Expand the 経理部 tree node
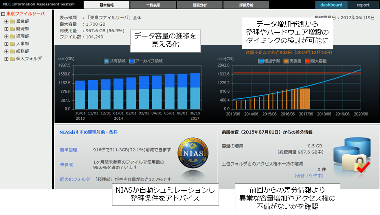 click(x=6, y=36)
